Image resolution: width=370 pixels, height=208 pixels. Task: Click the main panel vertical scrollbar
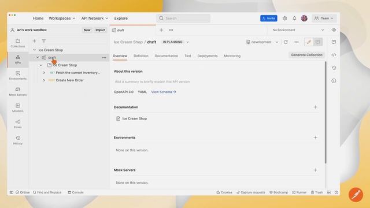pos(325,112)
